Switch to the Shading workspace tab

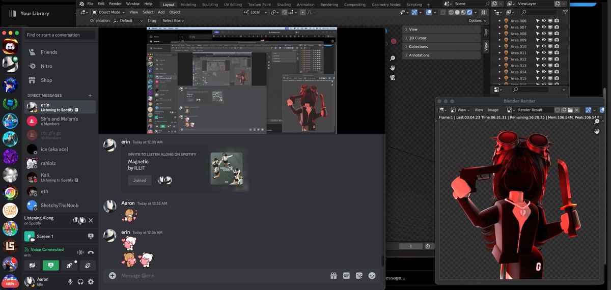284,5
